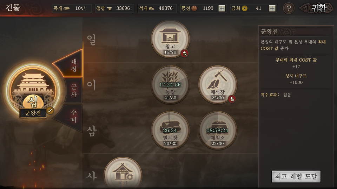Open the 제철소 ironworks building icon

(x=218, y=130)
